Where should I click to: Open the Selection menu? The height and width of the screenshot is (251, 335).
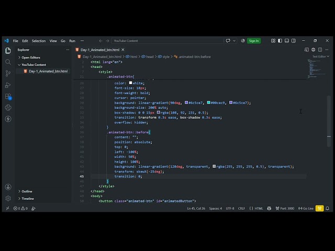(x=39, y=41)
